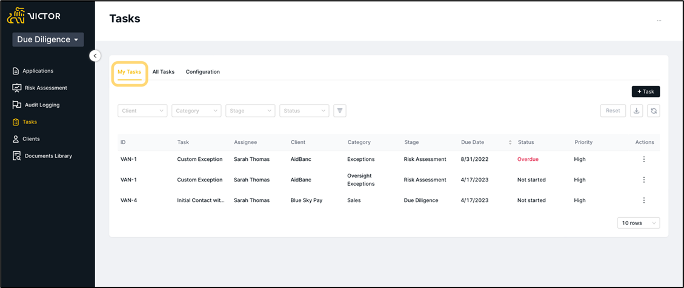Download the tasks list
The width and height of the screenshot is (684, 288).
637,111
